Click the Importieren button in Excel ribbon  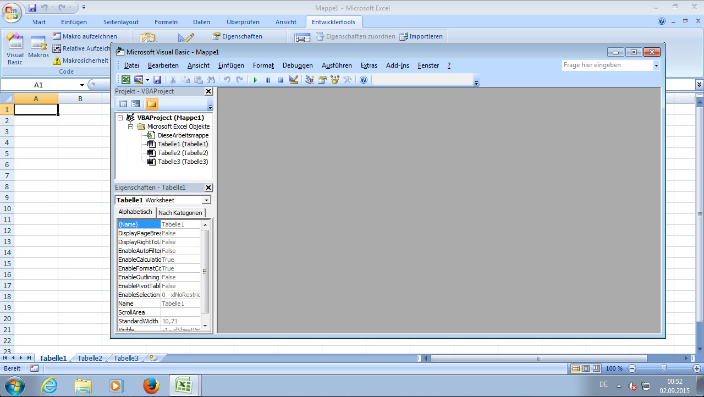pos(421,36)
